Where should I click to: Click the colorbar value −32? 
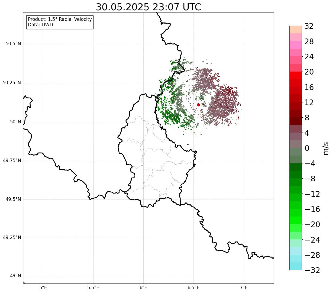pyautogui.click(x=312, y=270)
